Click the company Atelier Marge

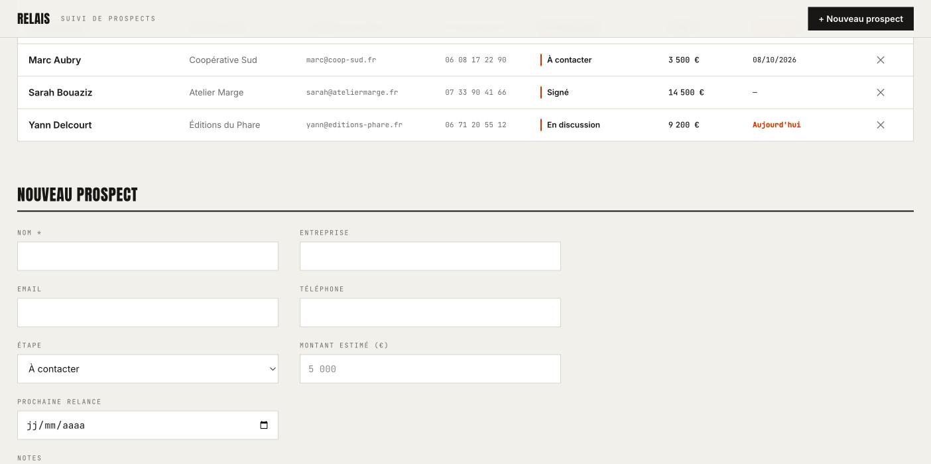tap(216, 92)
